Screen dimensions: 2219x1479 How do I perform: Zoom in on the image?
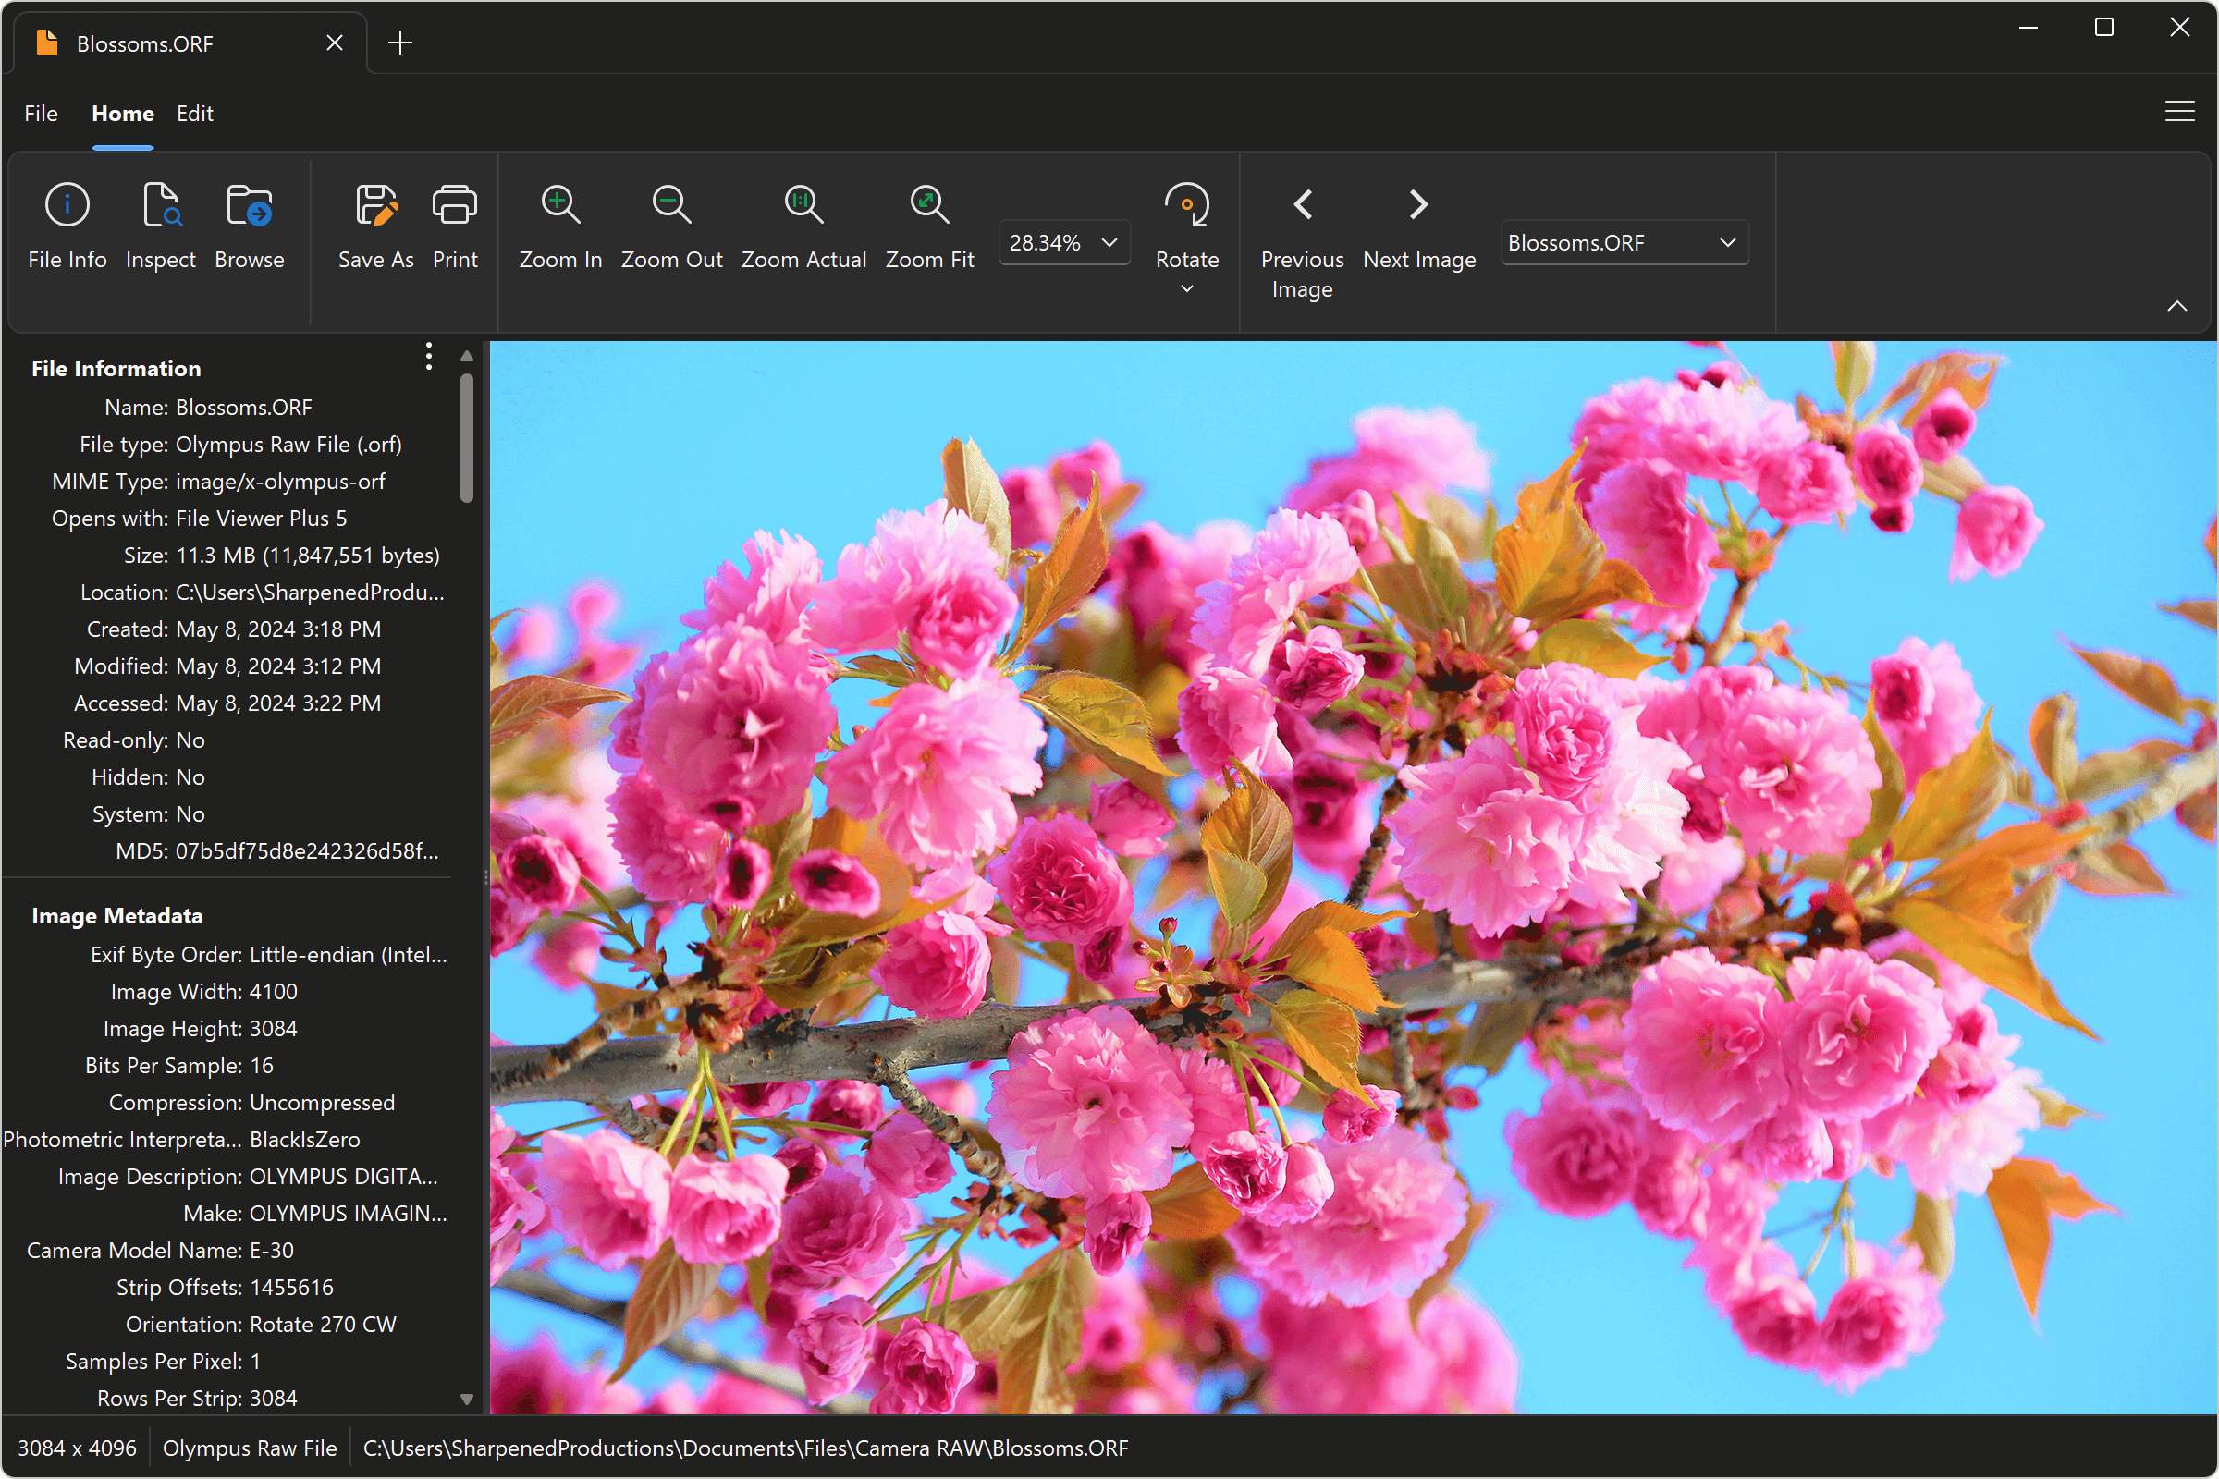pyautogui.click(x=560, y=205)
